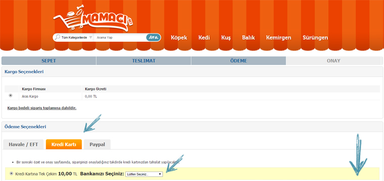This screenshot has width=384, height=181.
Task: Click the Ara search button
Action: [153, 38]
